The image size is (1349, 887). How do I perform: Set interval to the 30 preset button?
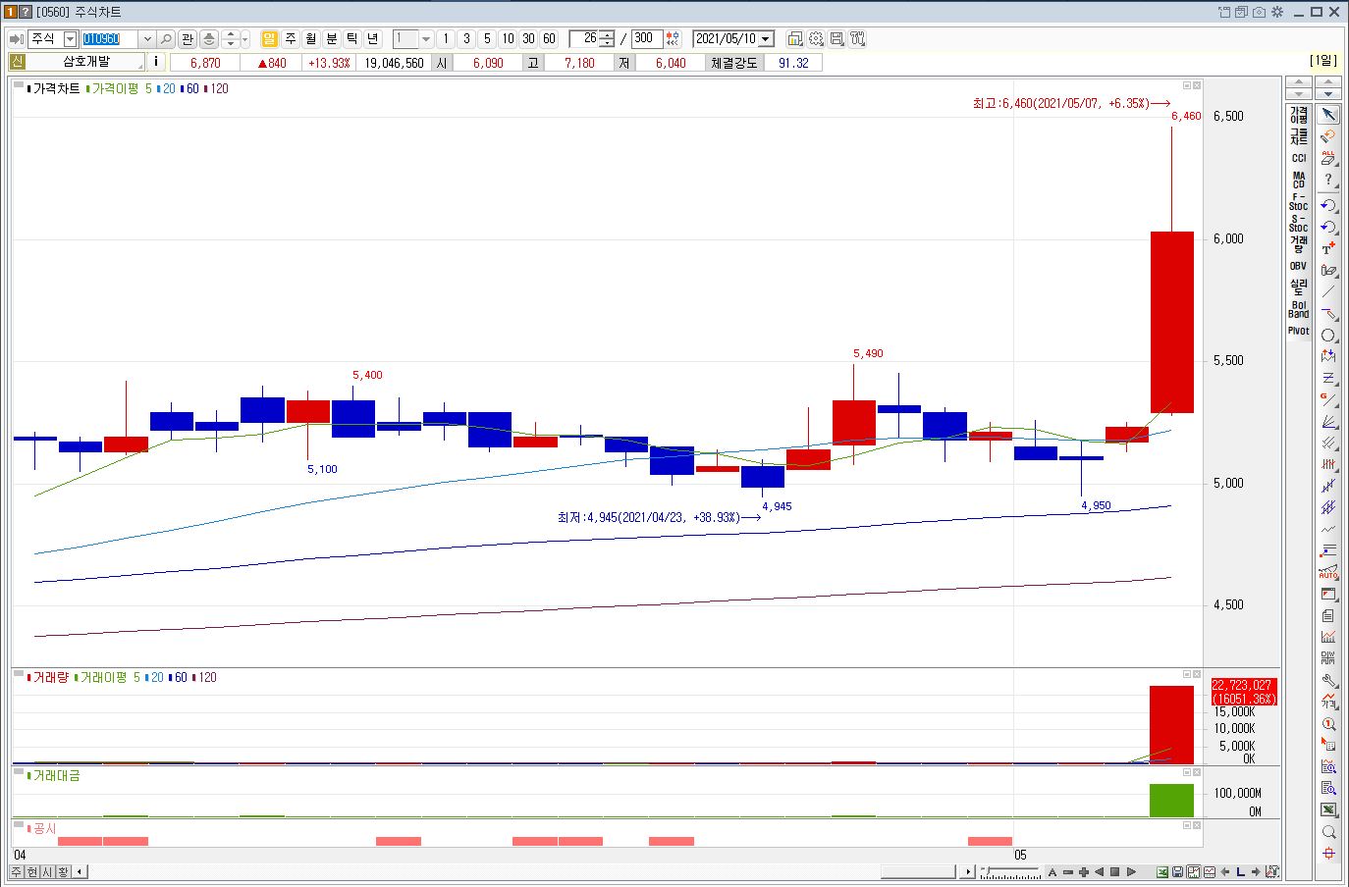528,39
